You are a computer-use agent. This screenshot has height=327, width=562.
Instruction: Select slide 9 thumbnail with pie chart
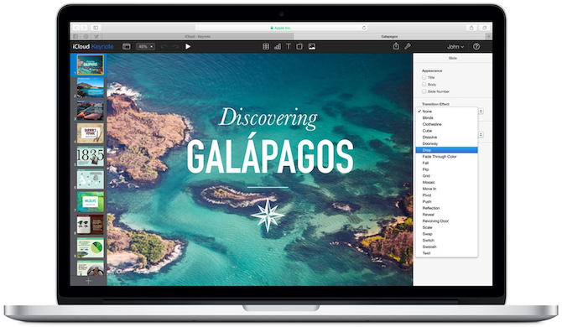click(91, 247)
